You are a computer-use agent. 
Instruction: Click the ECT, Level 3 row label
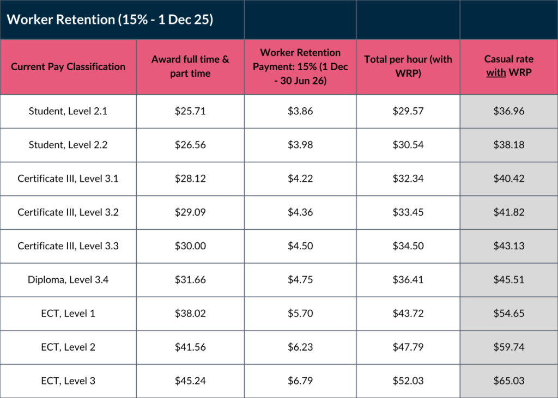68,381
